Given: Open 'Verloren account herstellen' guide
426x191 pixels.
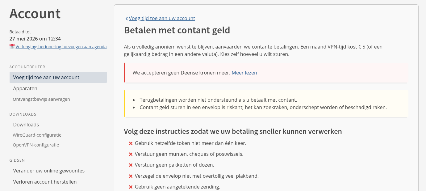Looking at the screenshot, I should click(45, 182).
